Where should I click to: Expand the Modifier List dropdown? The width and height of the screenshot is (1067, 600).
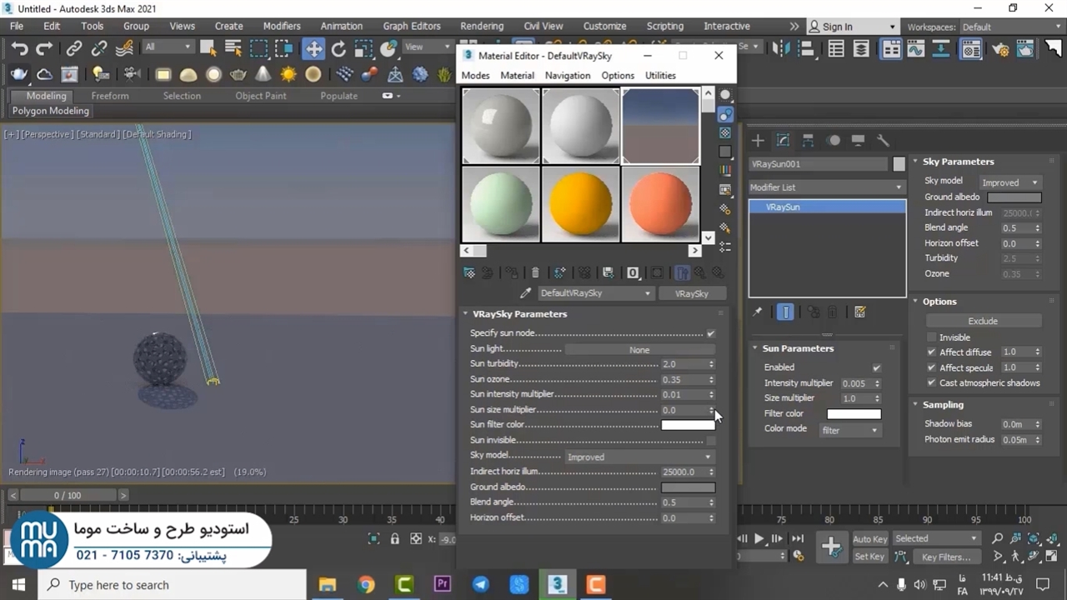tap(826, 187)
